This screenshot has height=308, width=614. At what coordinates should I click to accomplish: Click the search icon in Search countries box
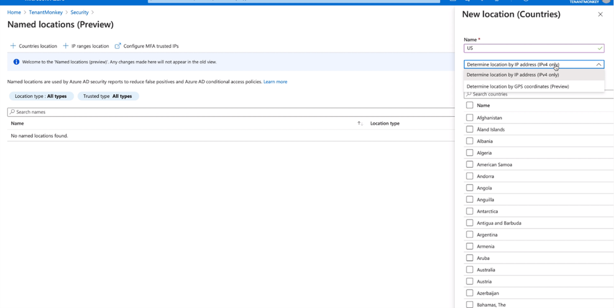[x=469, y=94]
